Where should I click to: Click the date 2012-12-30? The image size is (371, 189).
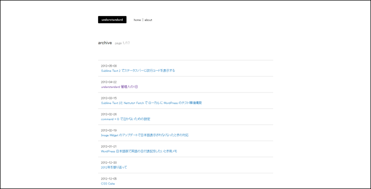[x=109, y=162]
